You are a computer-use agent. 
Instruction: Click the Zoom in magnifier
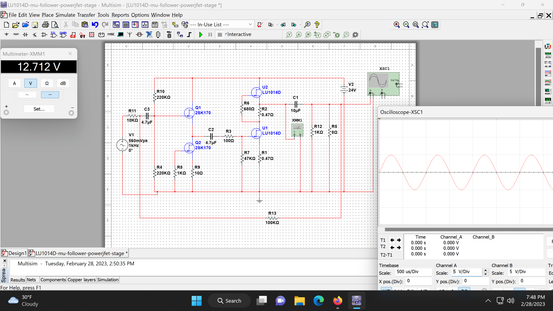click(397, 25)
